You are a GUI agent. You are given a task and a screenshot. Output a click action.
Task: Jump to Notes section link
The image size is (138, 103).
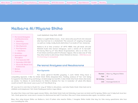[x=17, y=69]
